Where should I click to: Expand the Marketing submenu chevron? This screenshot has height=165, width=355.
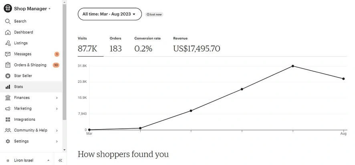pos(57,109)
